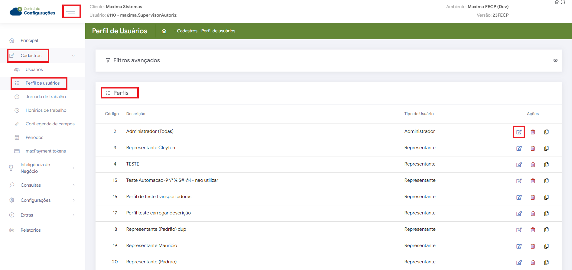
Task: Click the home icon in breadcrumb bar
Action: click(164, 31)
